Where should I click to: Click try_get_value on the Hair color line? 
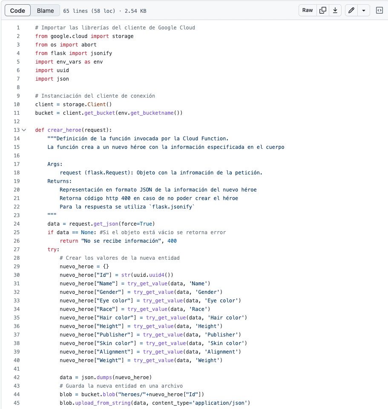pos(166,318)
